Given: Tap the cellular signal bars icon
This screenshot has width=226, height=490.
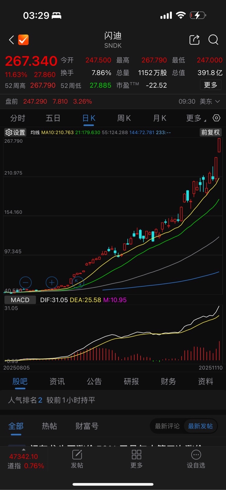Looking at the screenshot, I should [166, 15].
